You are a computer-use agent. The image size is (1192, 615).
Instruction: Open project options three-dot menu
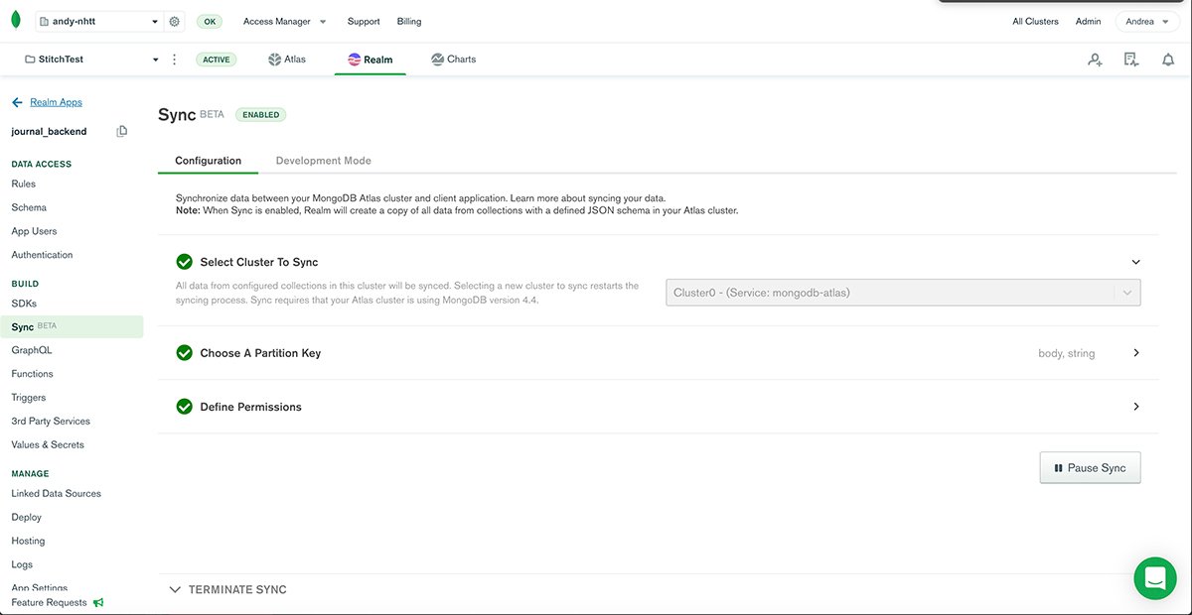(175, 60)
